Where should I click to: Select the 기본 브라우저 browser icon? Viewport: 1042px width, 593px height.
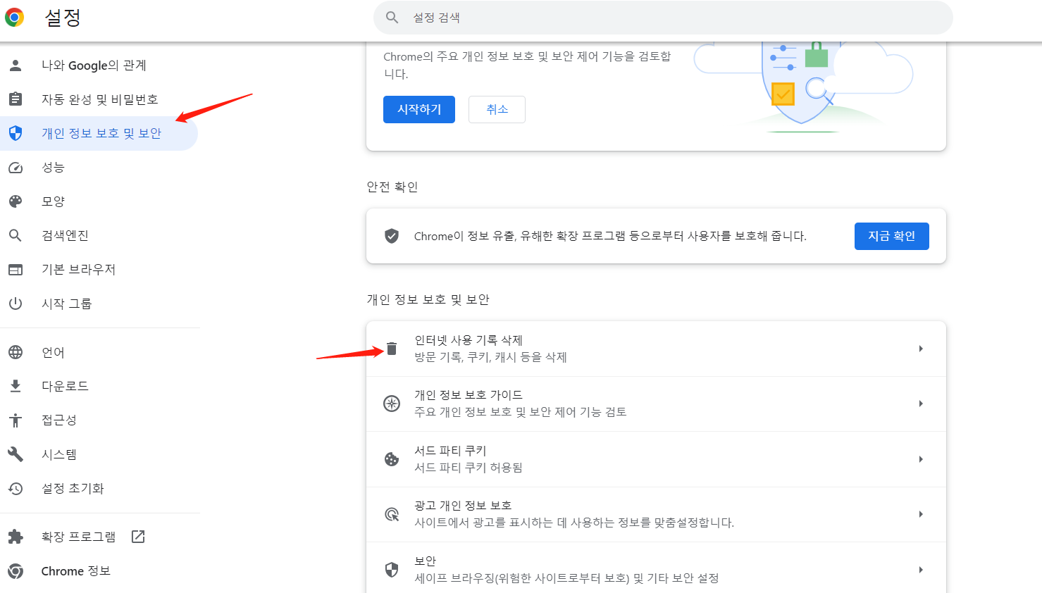[15, 268]
